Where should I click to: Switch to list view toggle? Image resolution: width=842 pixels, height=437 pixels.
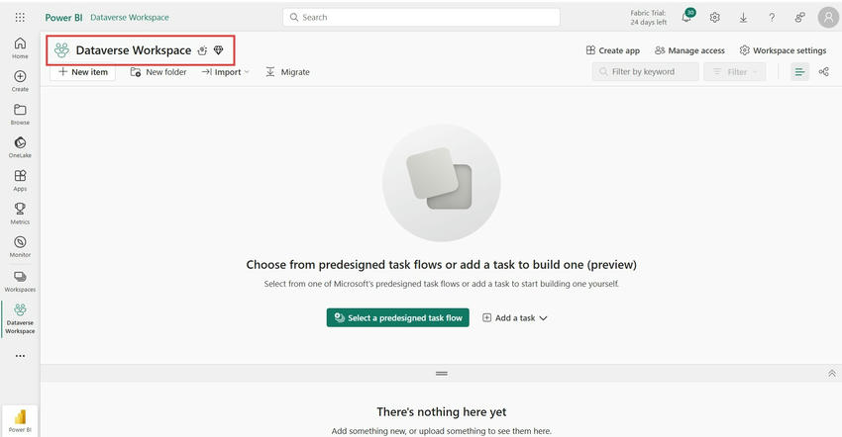[800, 72]
